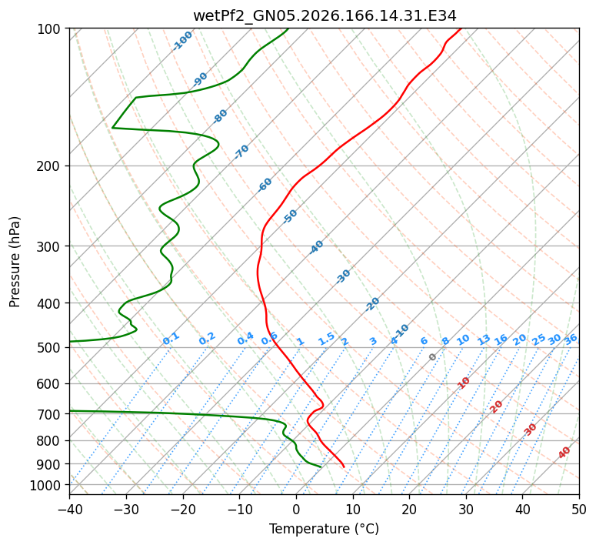
Task: Click the 0.1 mixing ratio label
Action: pyautogui.click(x=171, y=339)
